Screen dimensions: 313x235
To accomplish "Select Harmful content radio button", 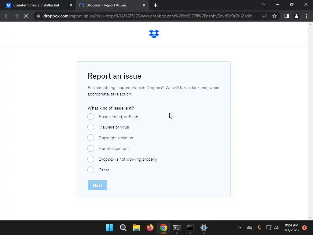I will tap(91, 148).
